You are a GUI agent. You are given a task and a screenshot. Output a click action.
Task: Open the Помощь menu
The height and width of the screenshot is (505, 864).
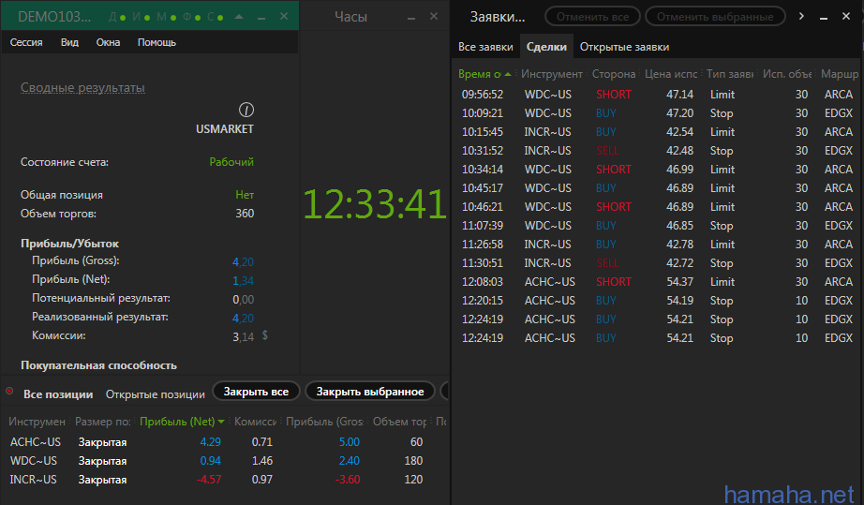[x=156, y=42]
